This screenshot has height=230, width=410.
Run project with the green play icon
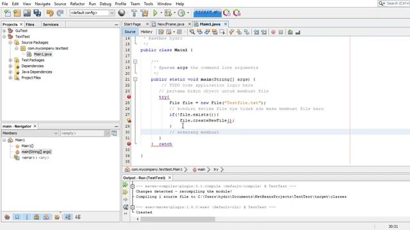(155, 13)
